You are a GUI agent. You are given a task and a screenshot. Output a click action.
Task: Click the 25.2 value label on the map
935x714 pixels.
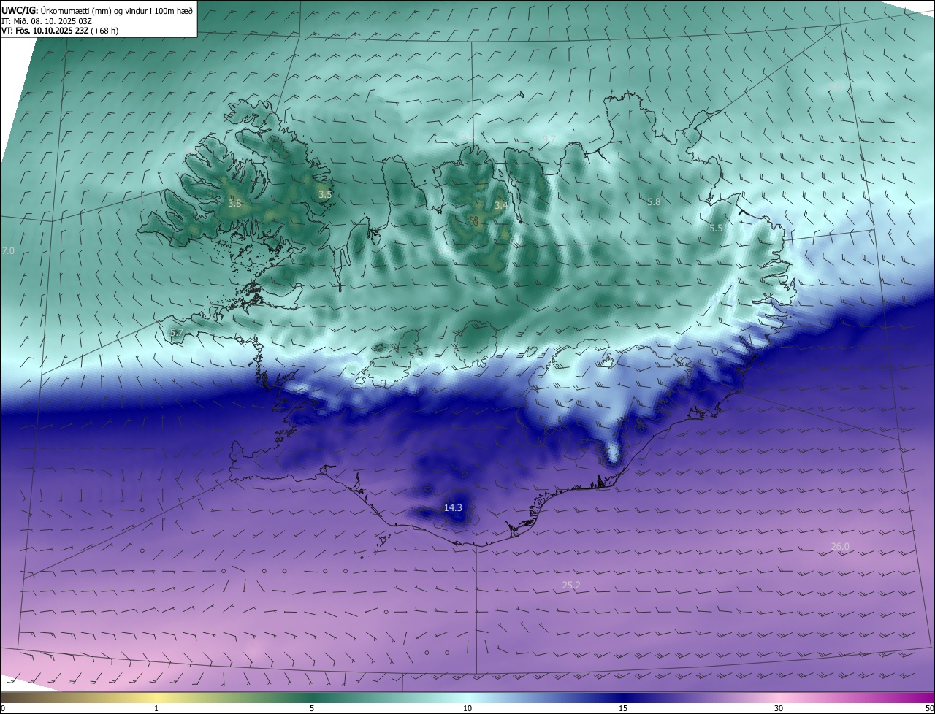point(571,585)
